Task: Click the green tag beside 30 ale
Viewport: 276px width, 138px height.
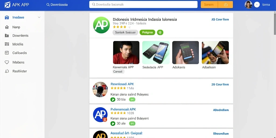Action: click(132, 123)
